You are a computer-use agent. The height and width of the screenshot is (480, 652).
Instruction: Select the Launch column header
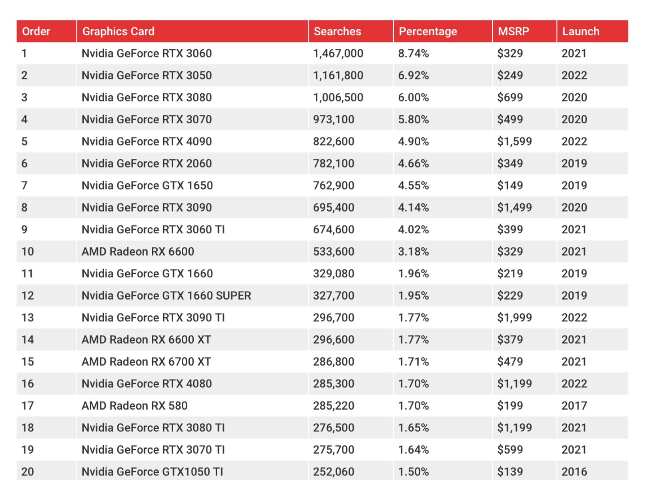coord(580,31)
